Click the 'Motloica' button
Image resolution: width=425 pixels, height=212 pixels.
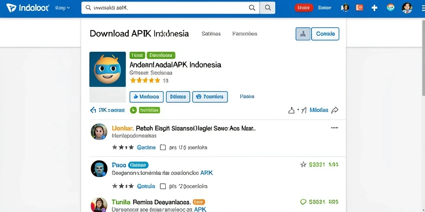(x=147, y=96)
